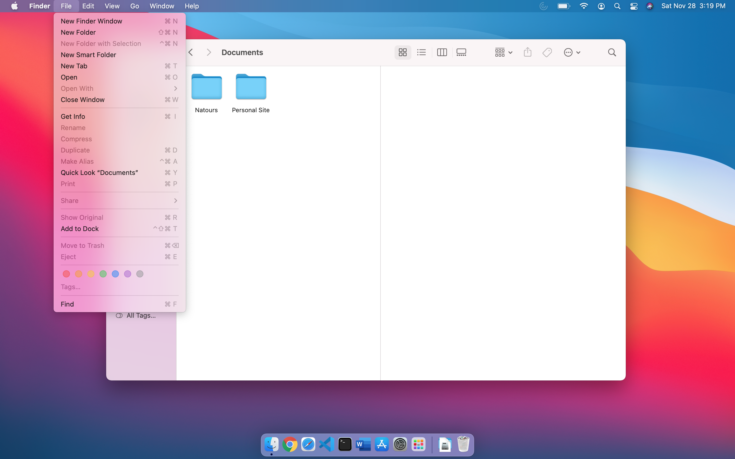
Task: Open Finder from the Dock
Action: 272,444
